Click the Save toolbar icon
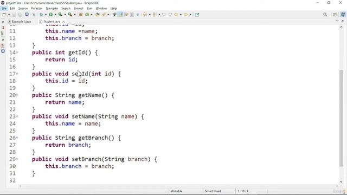Image resolution: width=347 pixels, height=195 pixels. click(x=14, y=15)
